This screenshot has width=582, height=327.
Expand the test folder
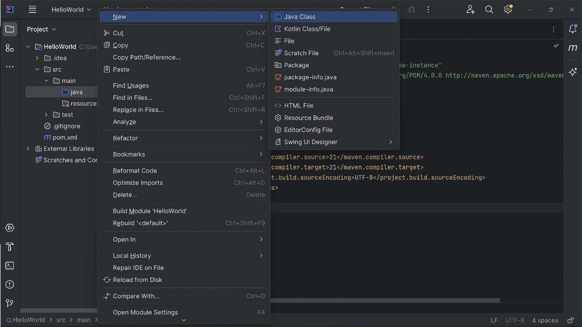[x=46, y=115]
